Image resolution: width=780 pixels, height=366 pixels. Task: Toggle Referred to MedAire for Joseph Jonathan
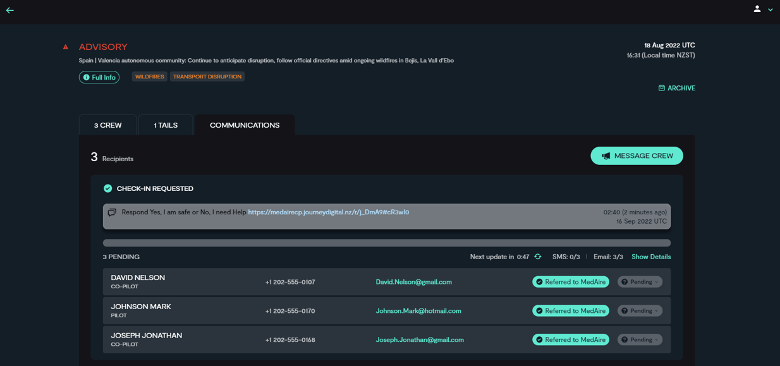click(570, 340)
